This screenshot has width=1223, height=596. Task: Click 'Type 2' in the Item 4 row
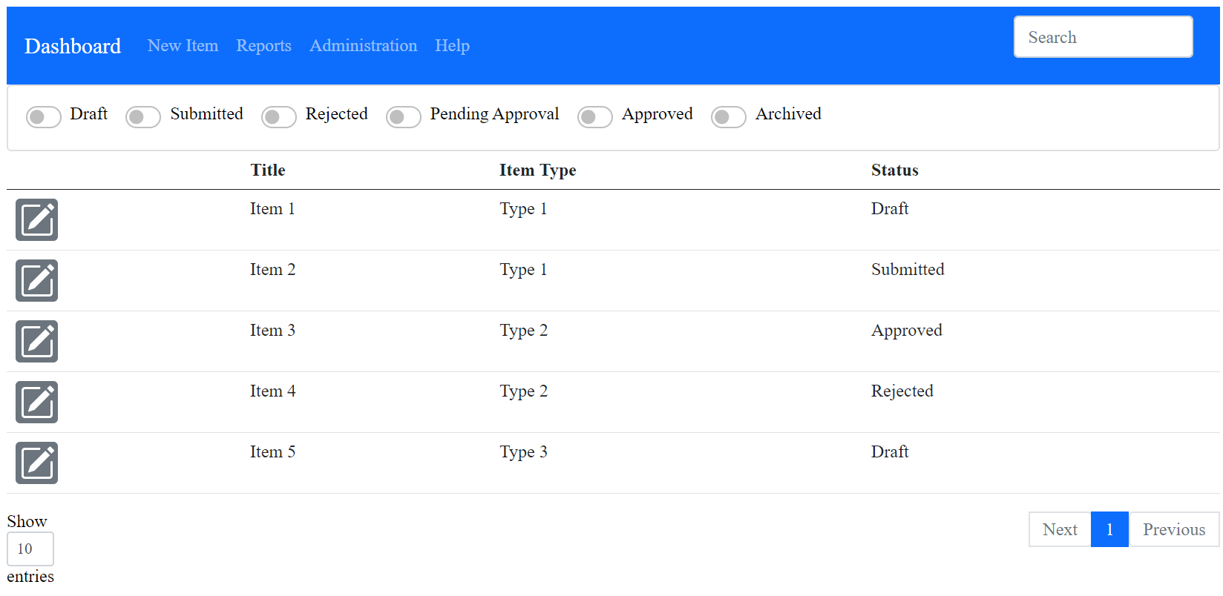tap(523, 391)
